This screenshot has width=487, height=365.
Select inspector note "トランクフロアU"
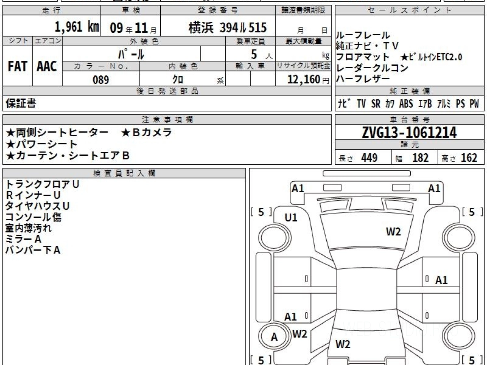point(42,184)
